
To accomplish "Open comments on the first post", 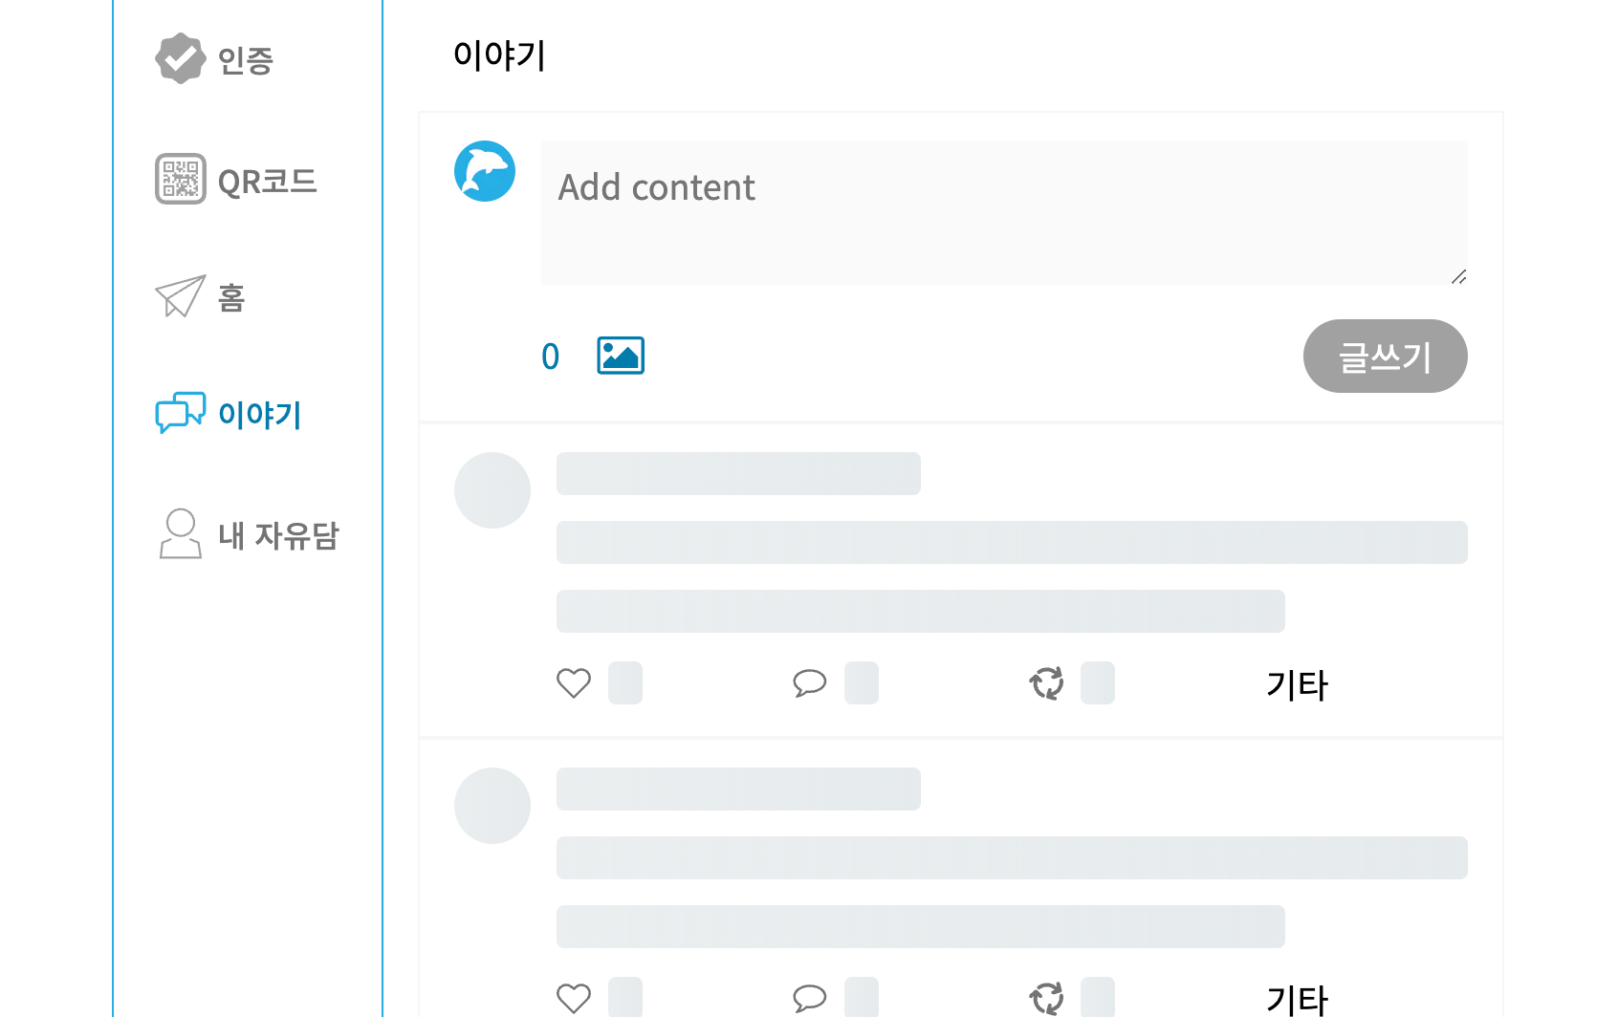I will 810,683.
